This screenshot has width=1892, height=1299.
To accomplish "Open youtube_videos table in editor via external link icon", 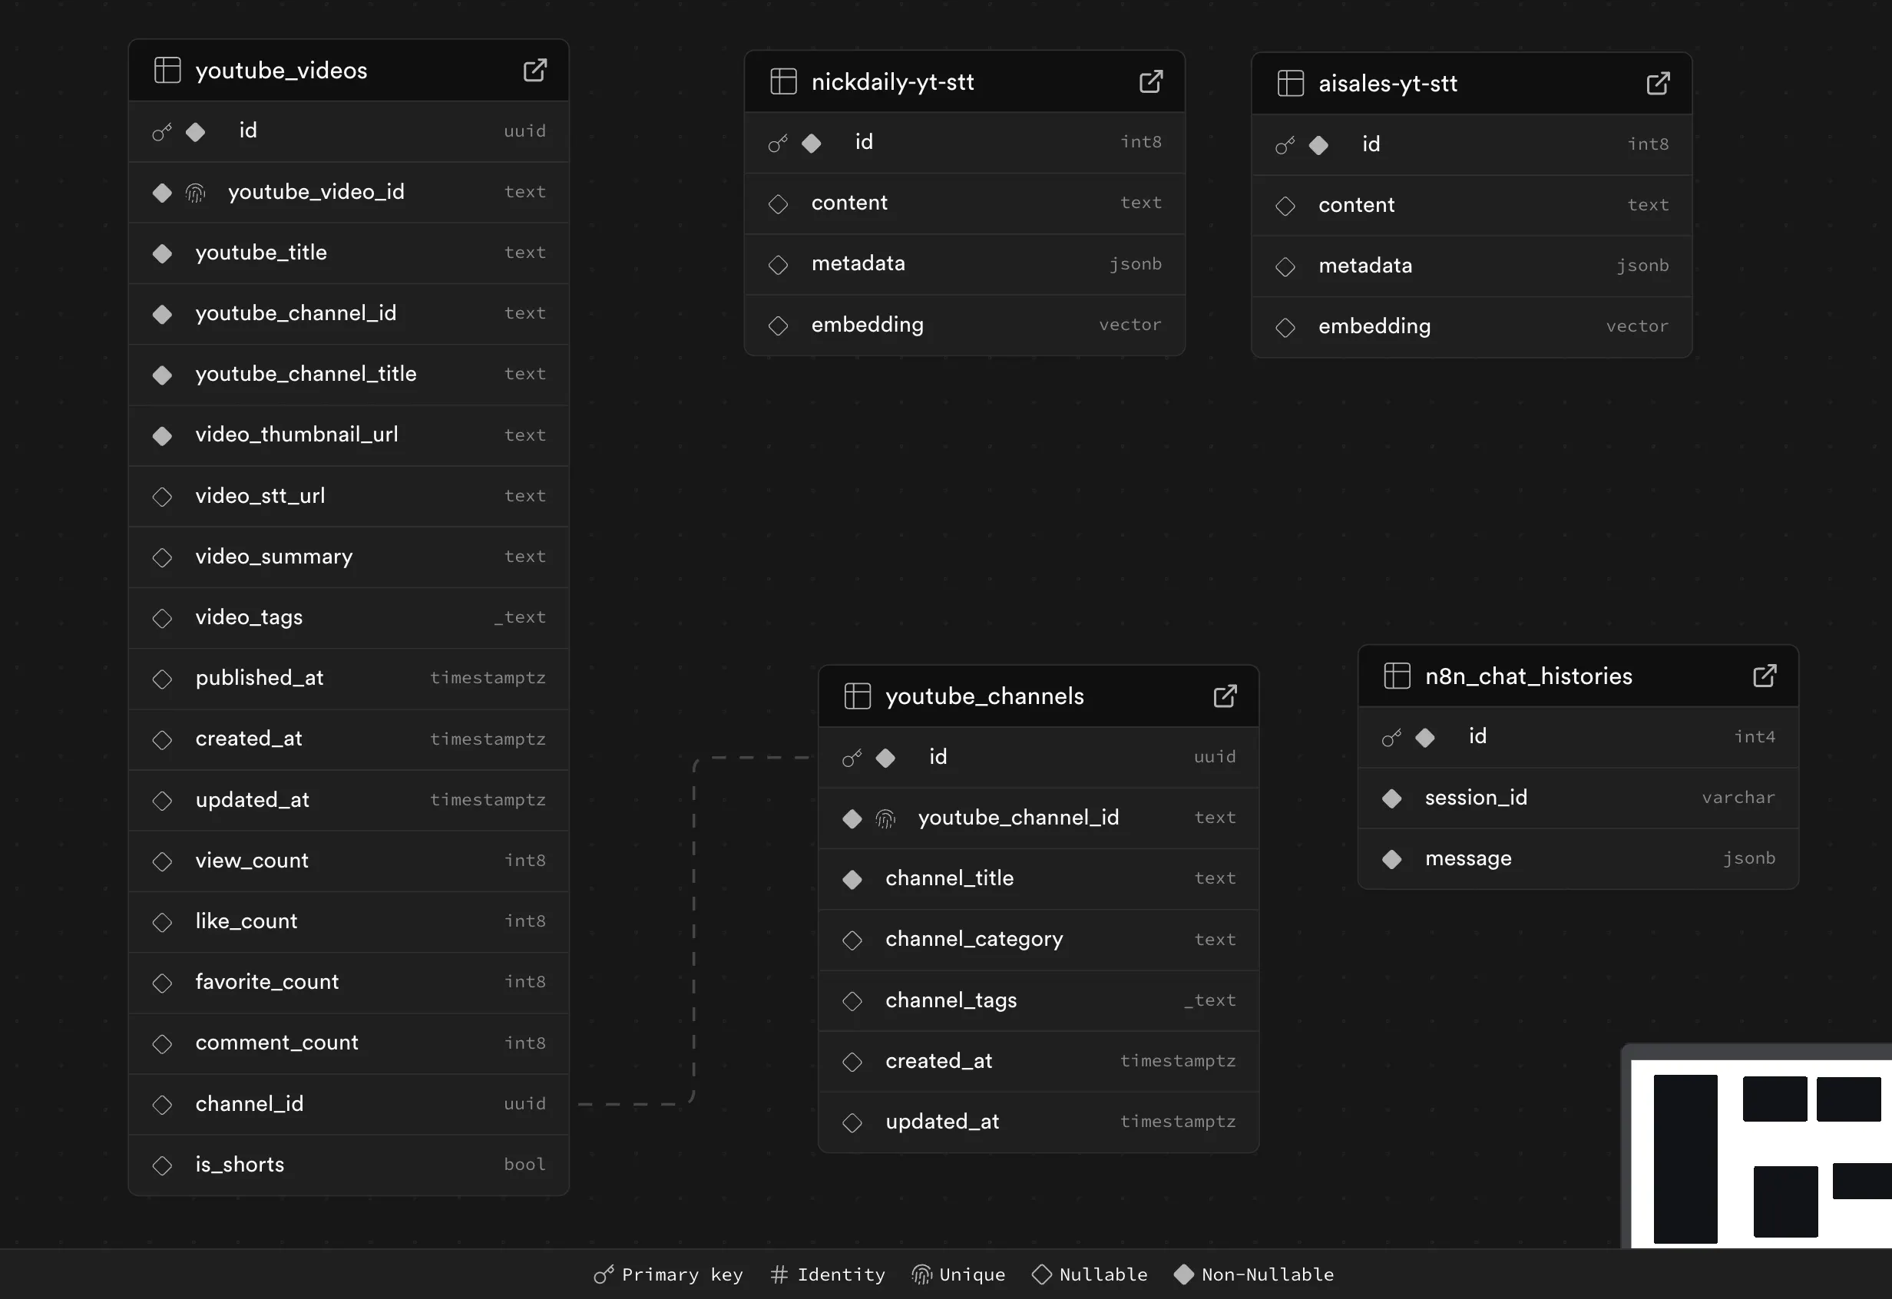I will click(x=534, y=70).
